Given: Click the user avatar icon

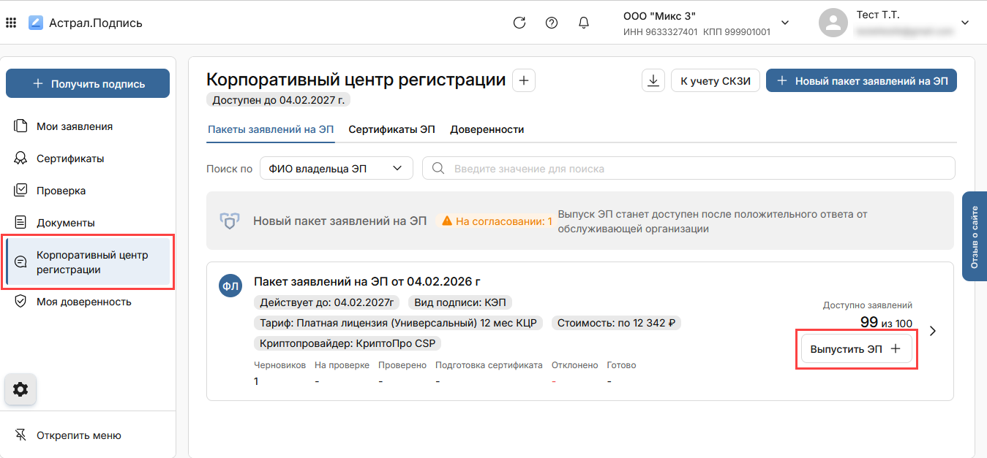Looking at the screenshot, I should (x=833, y=23).
